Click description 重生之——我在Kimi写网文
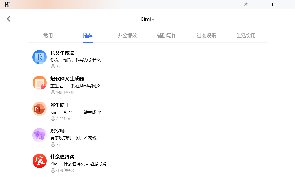The image size is (295, 177). (x=76, y=86)
